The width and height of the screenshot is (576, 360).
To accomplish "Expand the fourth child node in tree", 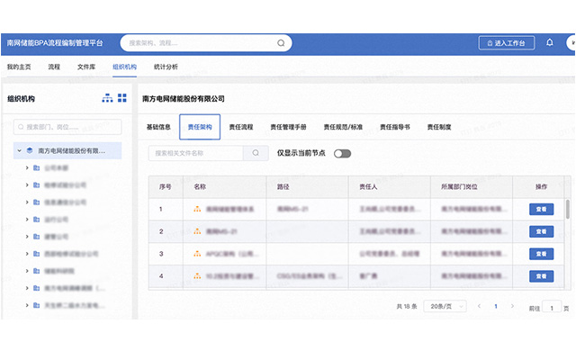I will (27, 220).
